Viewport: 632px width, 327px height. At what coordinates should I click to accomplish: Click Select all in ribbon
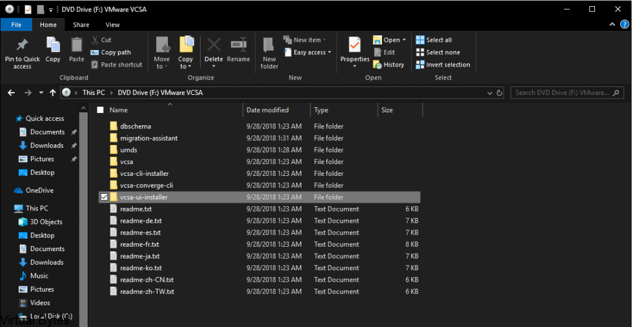pos(434,40)
